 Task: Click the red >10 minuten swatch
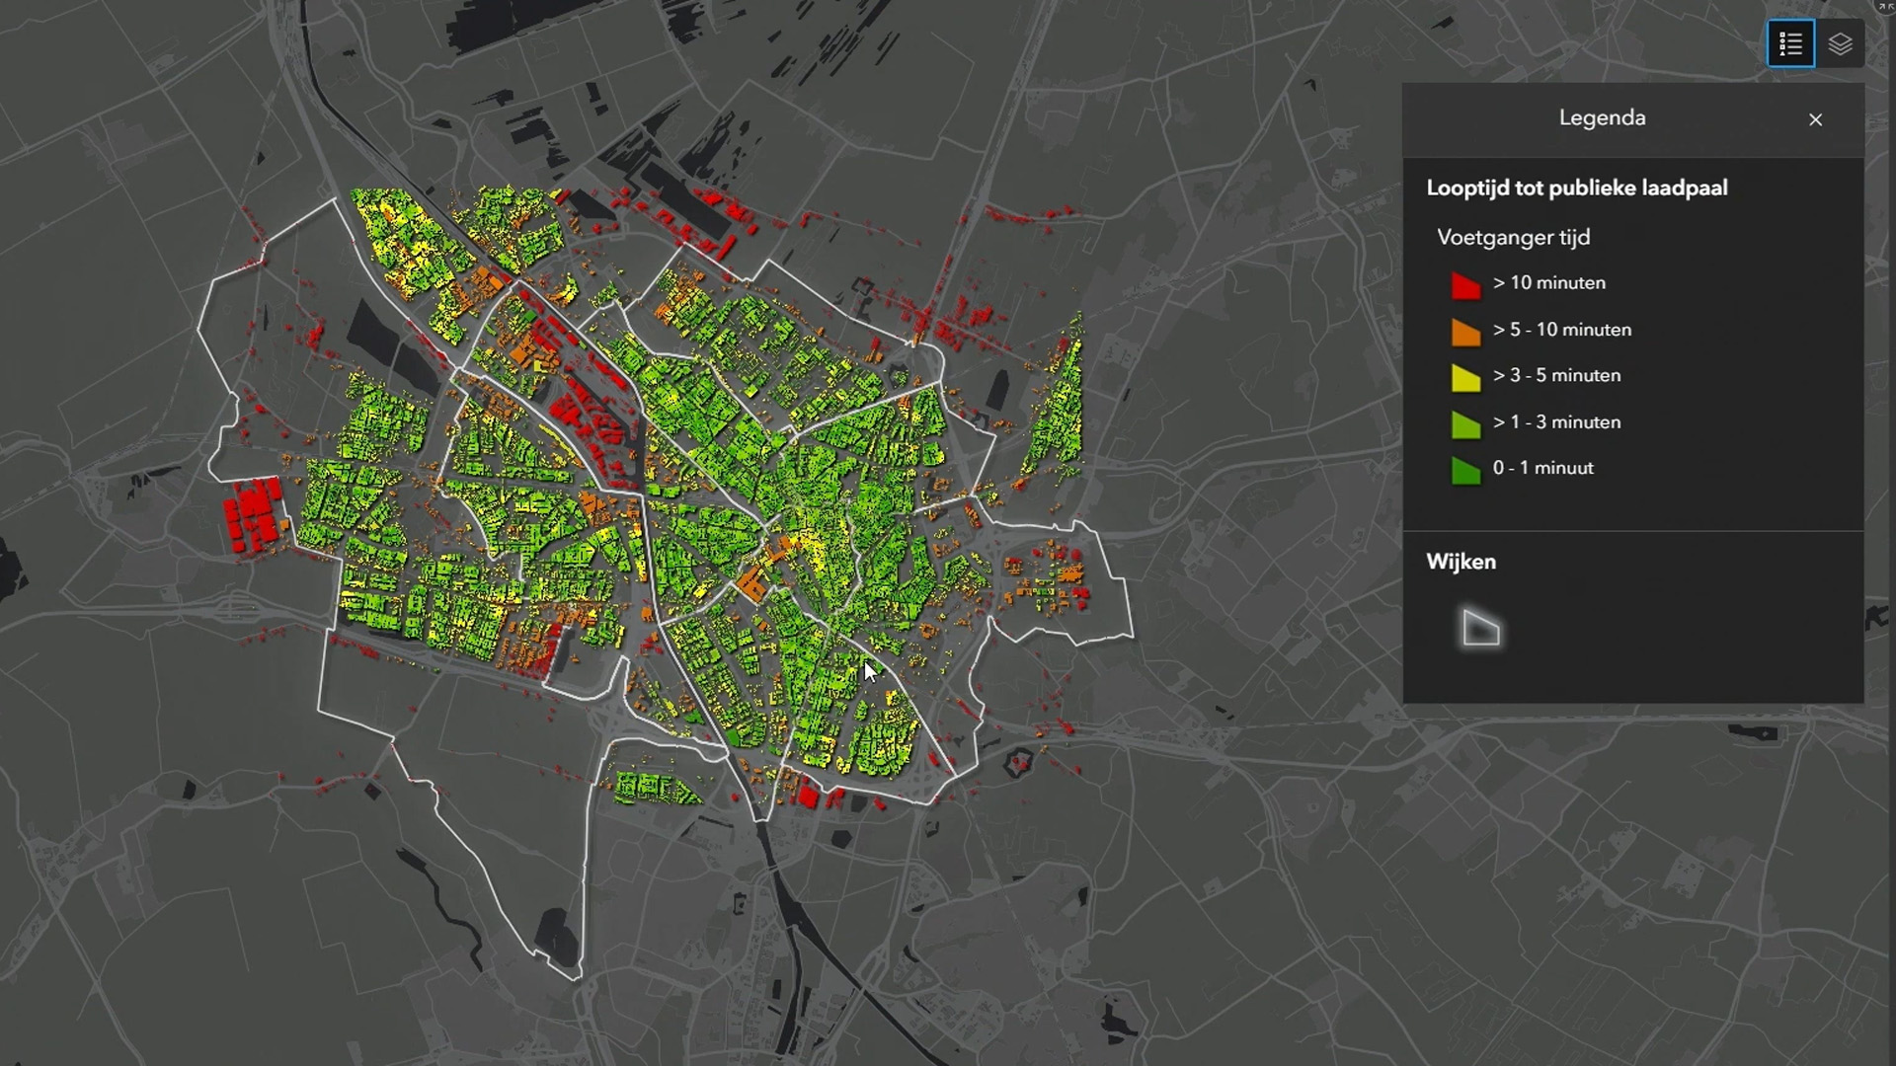1465,285
